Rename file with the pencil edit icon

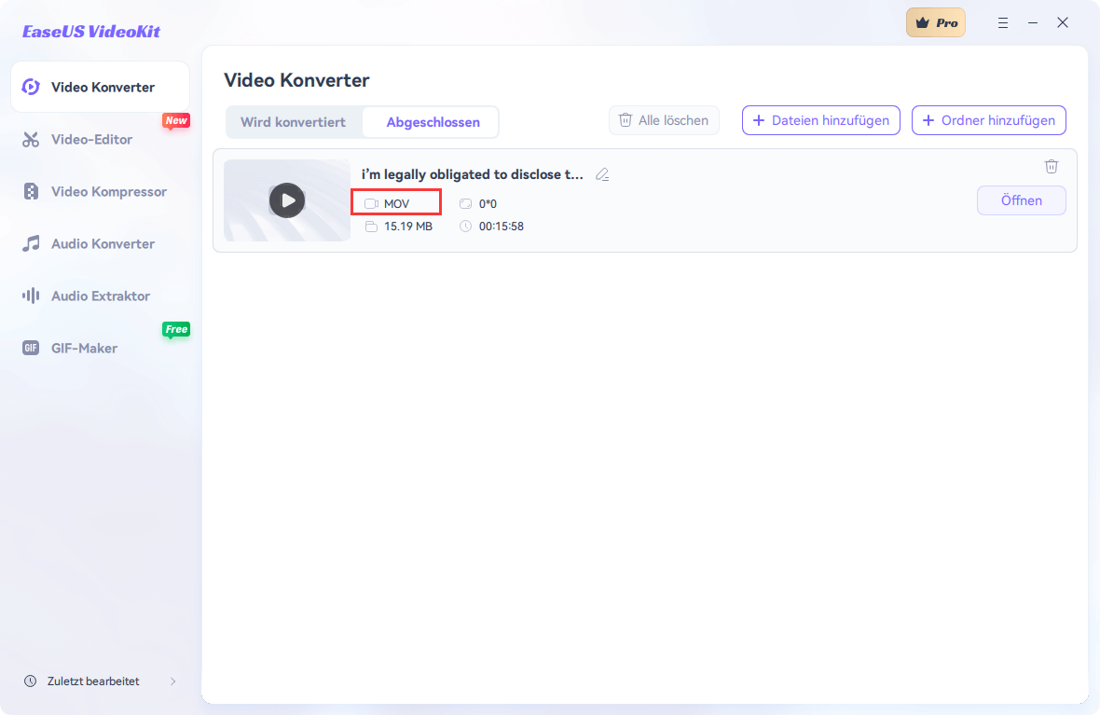coord(602,174)
